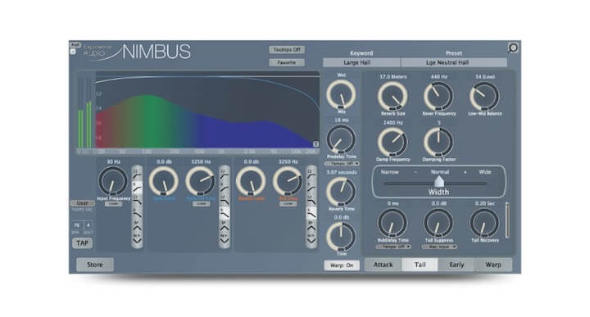Switch to the Attack tab
This screenshot has height=317, width=590.
click(x=383, y=265)
